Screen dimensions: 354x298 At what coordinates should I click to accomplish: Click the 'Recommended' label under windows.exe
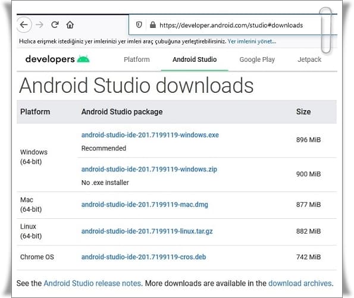pos(104,148)
